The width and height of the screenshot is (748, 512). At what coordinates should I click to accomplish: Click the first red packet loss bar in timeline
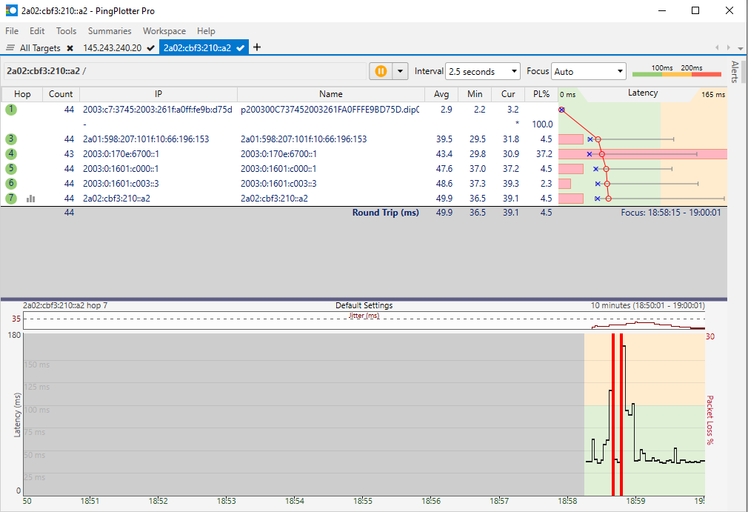tap(613, 415)
